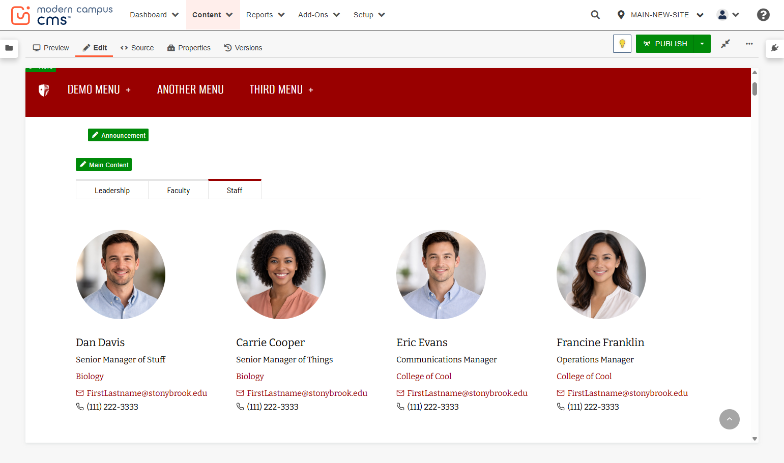Click the scroll-to-top circular button
The height and width of the screenshot is (463, 784).
(730, 419)
